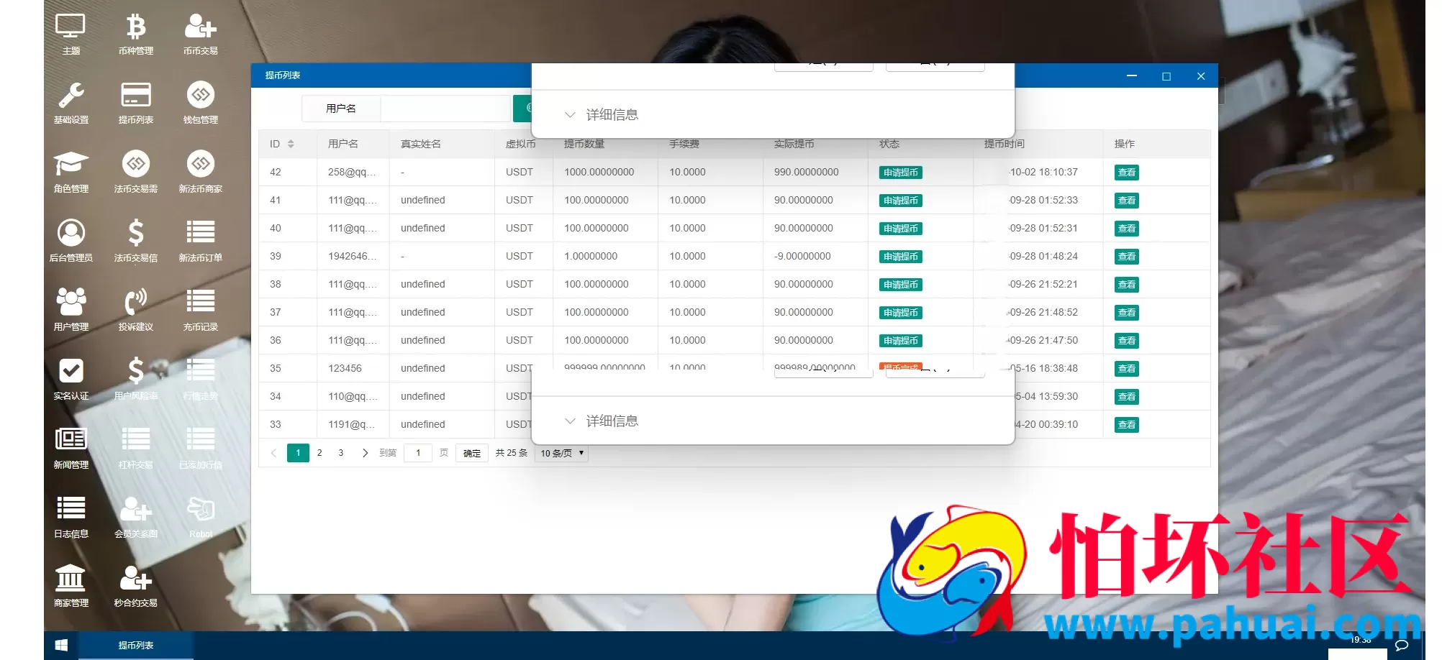Open the 实名认证 checkmark icon
The width and height of the screenshot is (1442, 660).
click(x=71, y=380)
